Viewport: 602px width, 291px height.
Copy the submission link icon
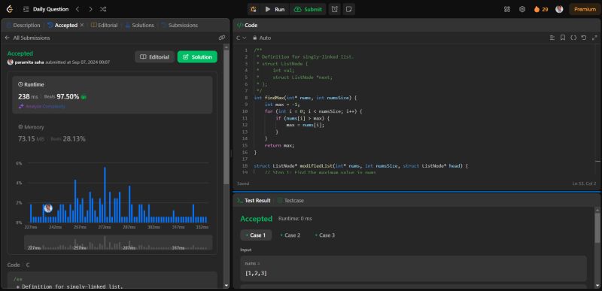(x=221, y=38)
